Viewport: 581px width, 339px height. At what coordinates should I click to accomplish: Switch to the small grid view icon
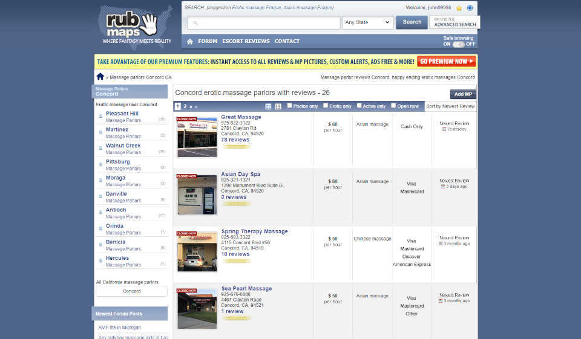278,106
